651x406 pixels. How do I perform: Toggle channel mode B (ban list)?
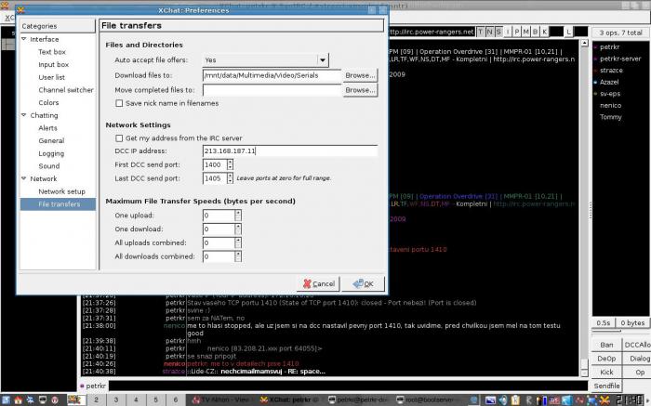535,32
